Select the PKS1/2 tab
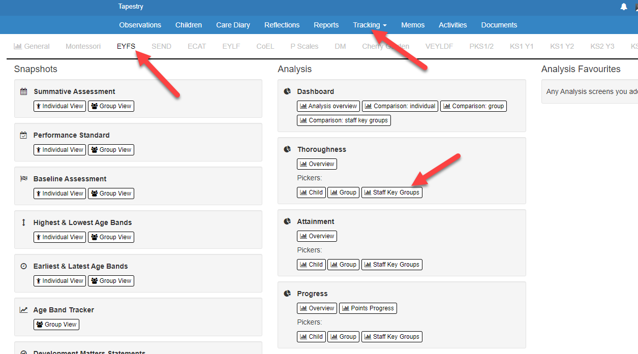Screen dimensions: 638x354 pos(481,46)
